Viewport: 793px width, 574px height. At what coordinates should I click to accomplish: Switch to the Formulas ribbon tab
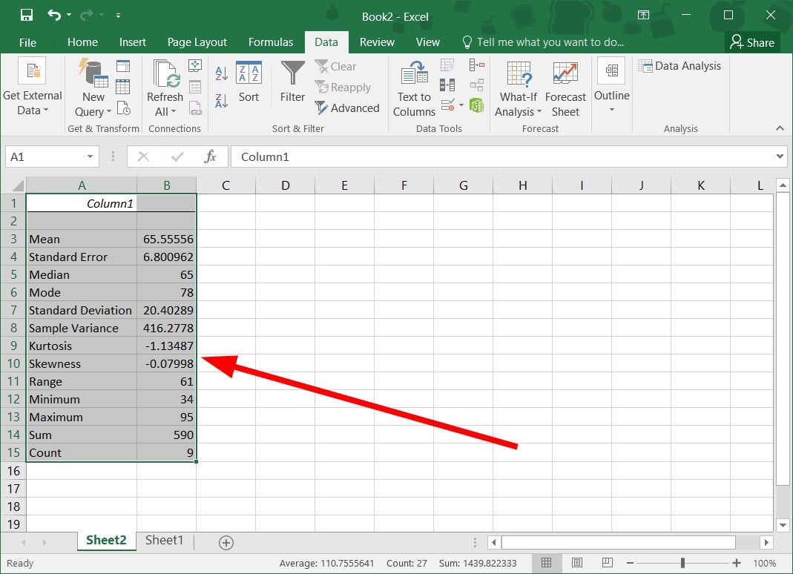click(x=271, y=42)
